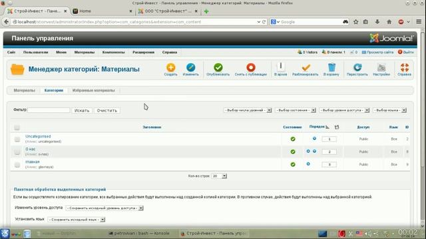The image size is (426, 239).
Task: Open the KDE application launcher
Action: tap(5, 233)
